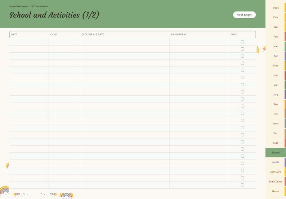Select the School section tab
The width and height of the screenshot is (286, 199).
click(276, 152)
